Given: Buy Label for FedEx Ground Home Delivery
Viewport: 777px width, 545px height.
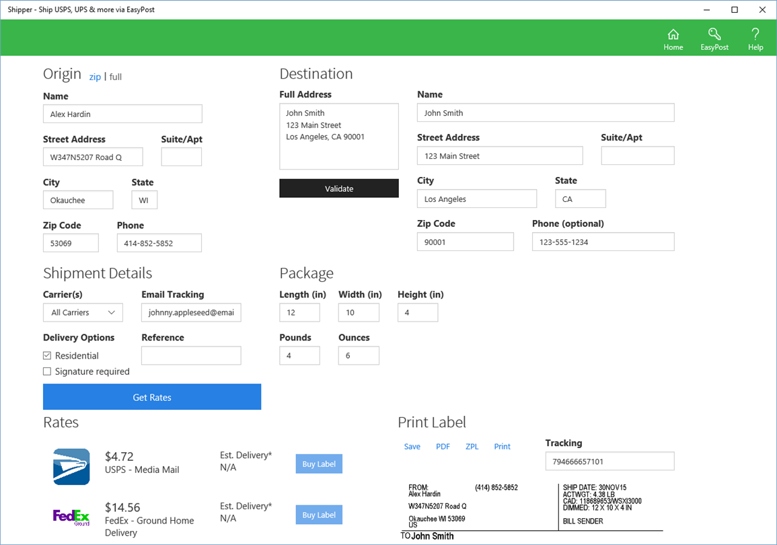Looking at the screenshot, I should [319, 515].
